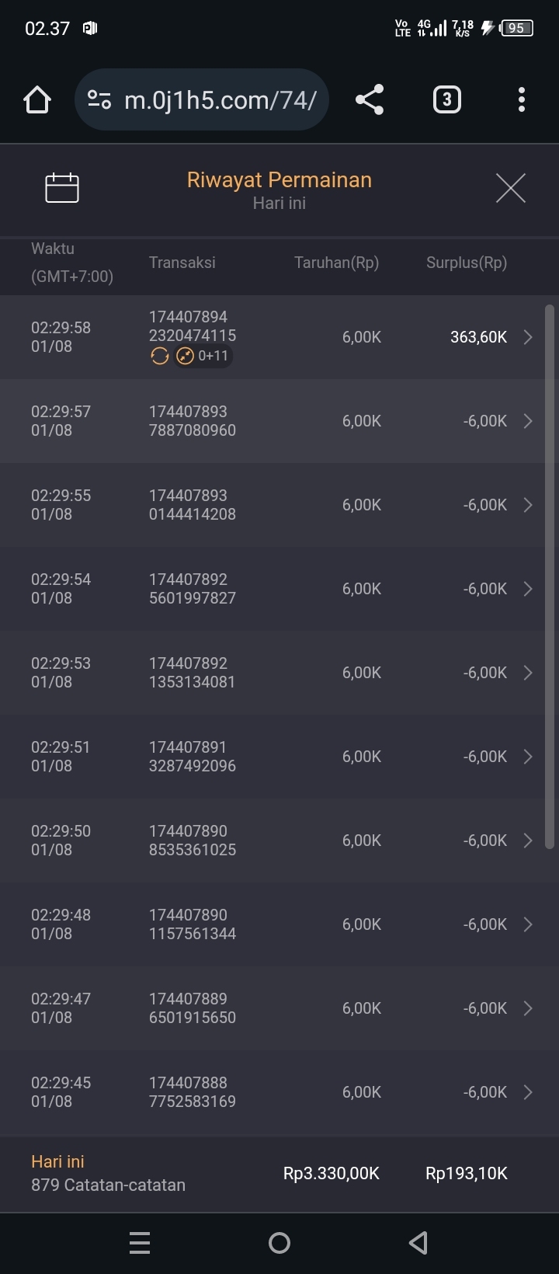Tap the site settings icon in the address bar
The image size is (559, 1274).
point(99,99)
